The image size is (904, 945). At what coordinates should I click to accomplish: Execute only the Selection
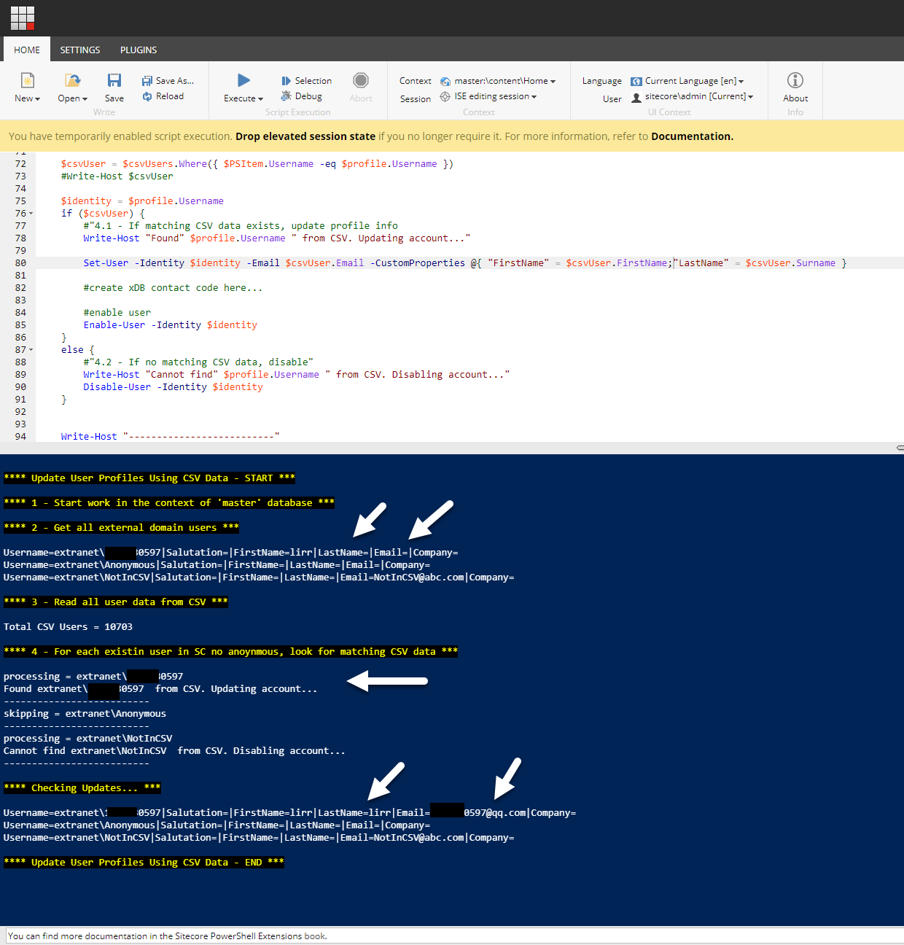tap(306, 81)
